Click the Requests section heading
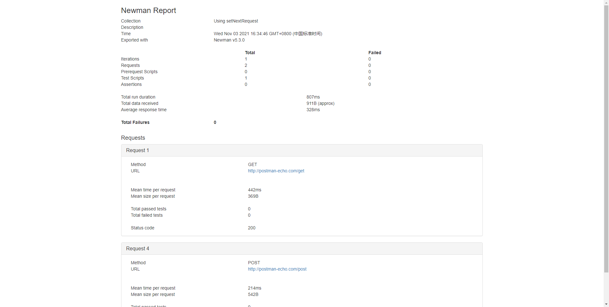This screenshot has width=609, height=307. [x=133, y=138]
